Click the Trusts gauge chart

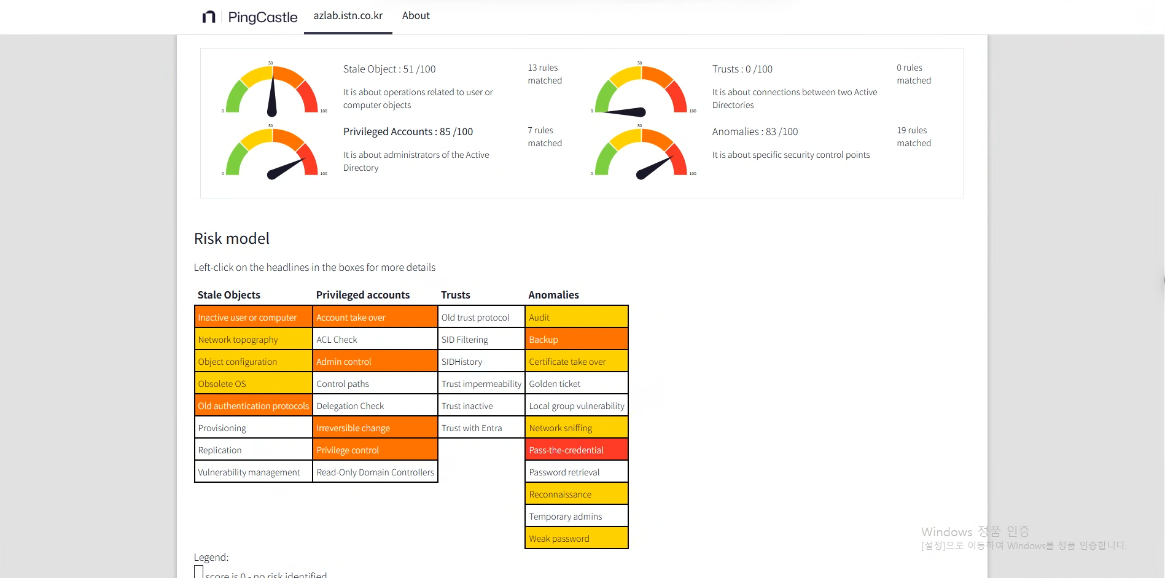[x=641, y=89]
